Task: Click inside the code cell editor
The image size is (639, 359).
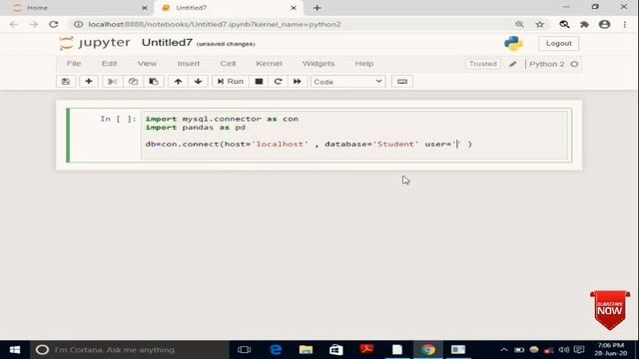Action: click(354, 136)
